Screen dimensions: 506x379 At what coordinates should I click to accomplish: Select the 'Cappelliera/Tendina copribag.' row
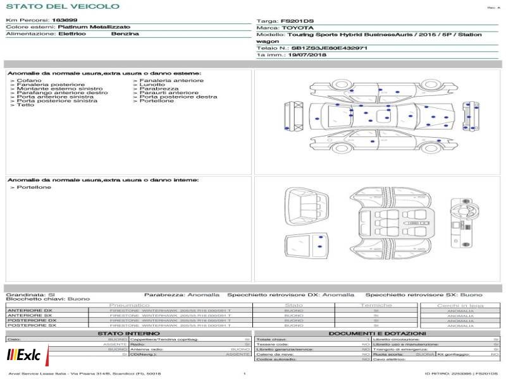pyautogui.click(x=190, y=339)
